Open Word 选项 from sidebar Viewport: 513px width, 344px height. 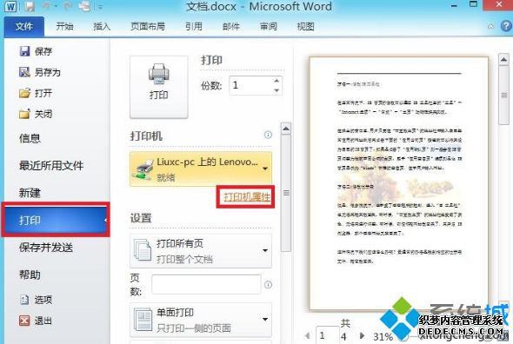click(36, 300)
